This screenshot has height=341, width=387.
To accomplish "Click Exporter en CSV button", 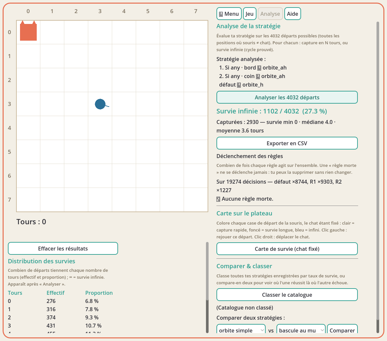I will point(287,143).
